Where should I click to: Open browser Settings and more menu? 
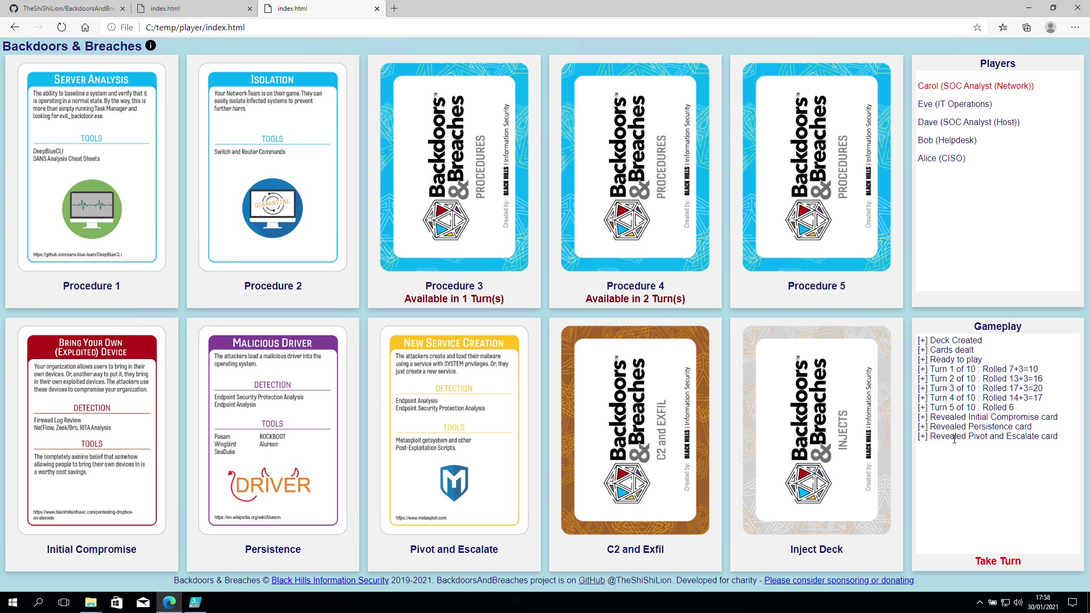(x=1075, y=27)
